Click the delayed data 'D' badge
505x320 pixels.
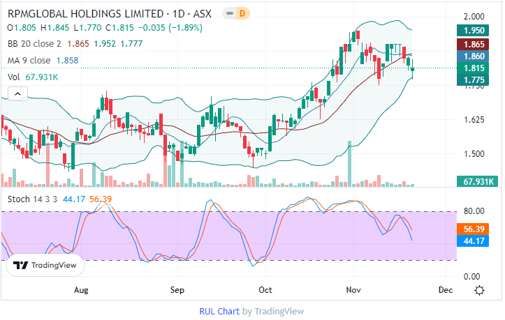(x=242, y=13)
